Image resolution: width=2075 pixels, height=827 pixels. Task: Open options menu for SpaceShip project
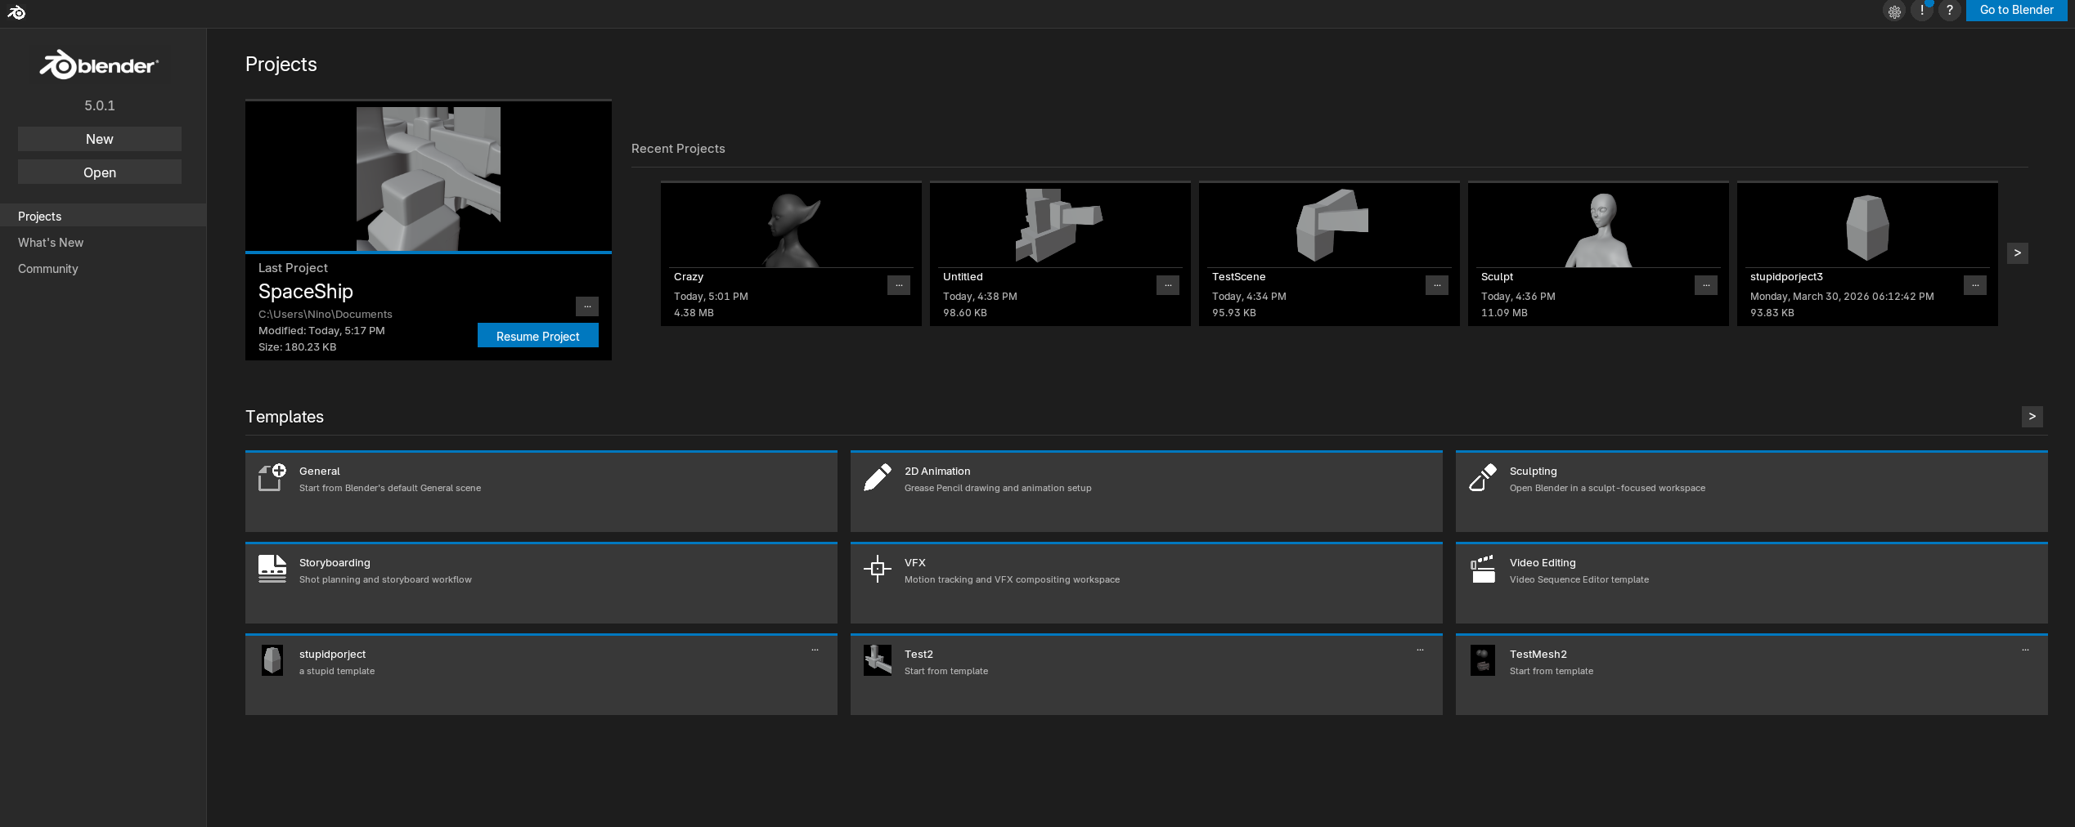(x=587, y=306)
